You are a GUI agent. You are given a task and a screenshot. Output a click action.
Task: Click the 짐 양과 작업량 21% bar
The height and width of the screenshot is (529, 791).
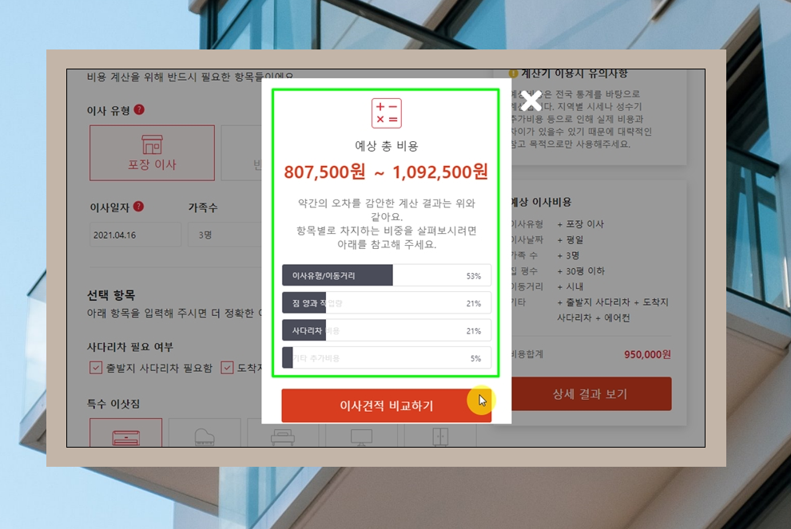pyautogui.click(x=387, y=303)
